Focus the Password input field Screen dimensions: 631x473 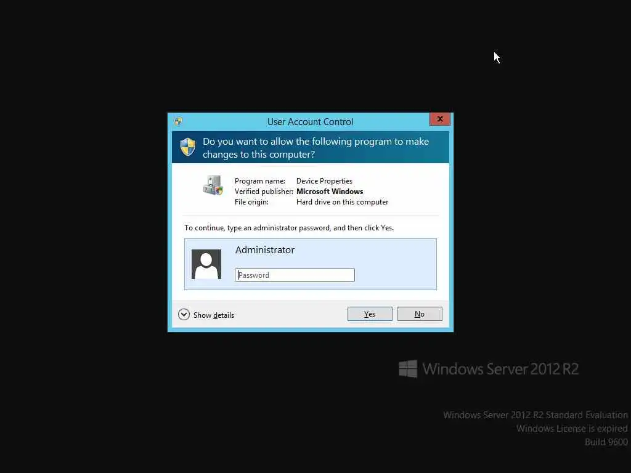[295, 275]
